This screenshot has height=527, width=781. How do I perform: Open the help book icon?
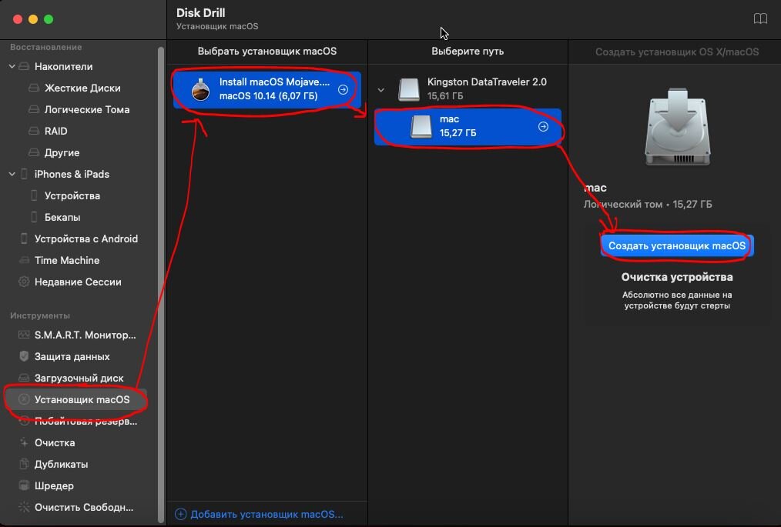click(x=760, y=19)
